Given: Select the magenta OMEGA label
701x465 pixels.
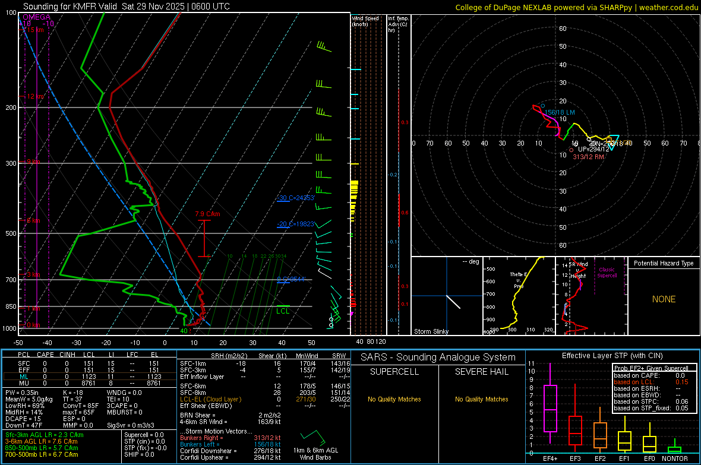Looking at the screenshot, I should tap(37, 17).
